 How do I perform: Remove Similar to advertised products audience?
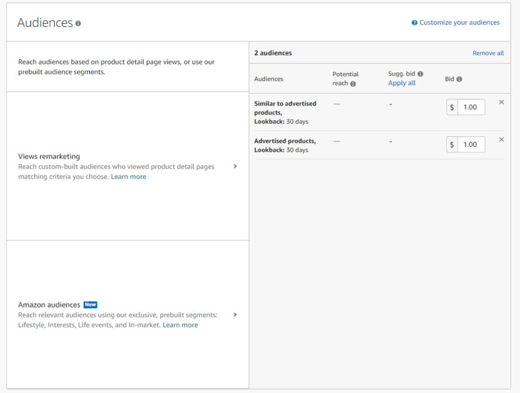(501, 102)
